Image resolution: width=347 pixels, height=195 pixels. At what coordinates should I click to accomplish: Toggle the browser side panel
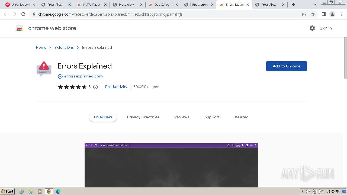(323, 14)
